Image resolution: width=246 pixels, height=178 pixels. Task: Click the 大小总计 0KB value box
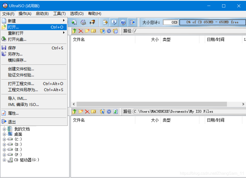[171, 22]
